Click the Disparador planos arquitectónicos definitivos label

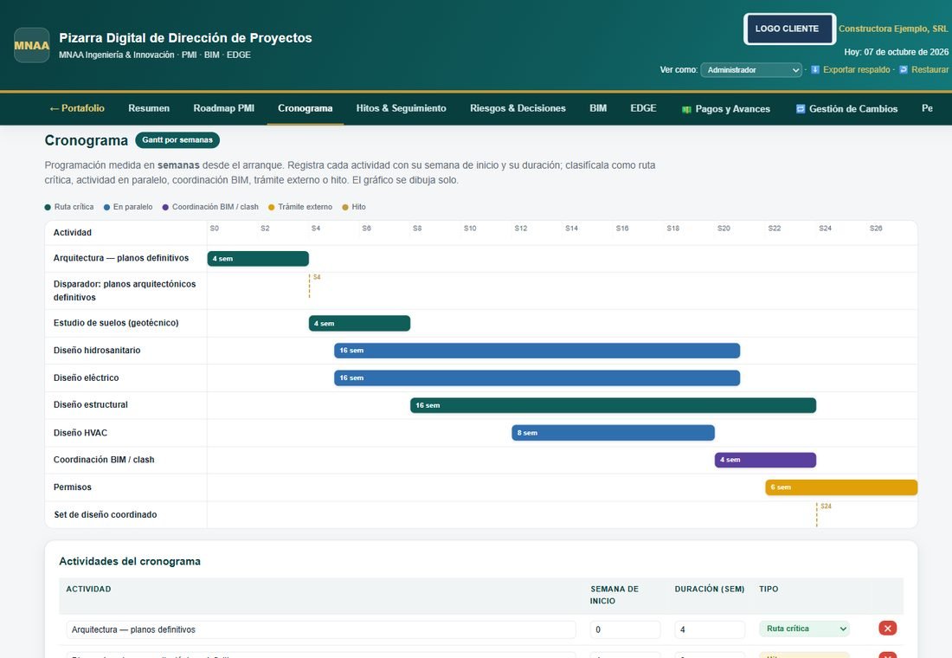[125, 290]
